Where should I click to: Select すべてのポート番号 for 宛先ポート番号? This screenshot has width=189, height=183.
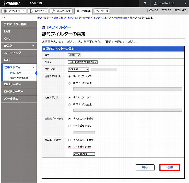pos(69,140)
